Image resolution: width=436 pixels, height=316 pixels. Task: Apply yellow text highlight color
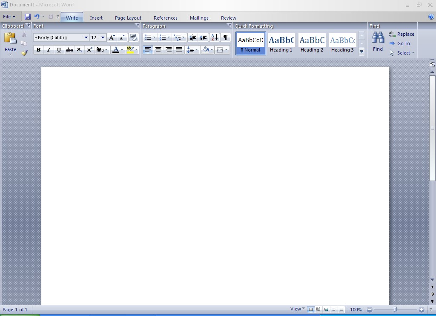130,50
